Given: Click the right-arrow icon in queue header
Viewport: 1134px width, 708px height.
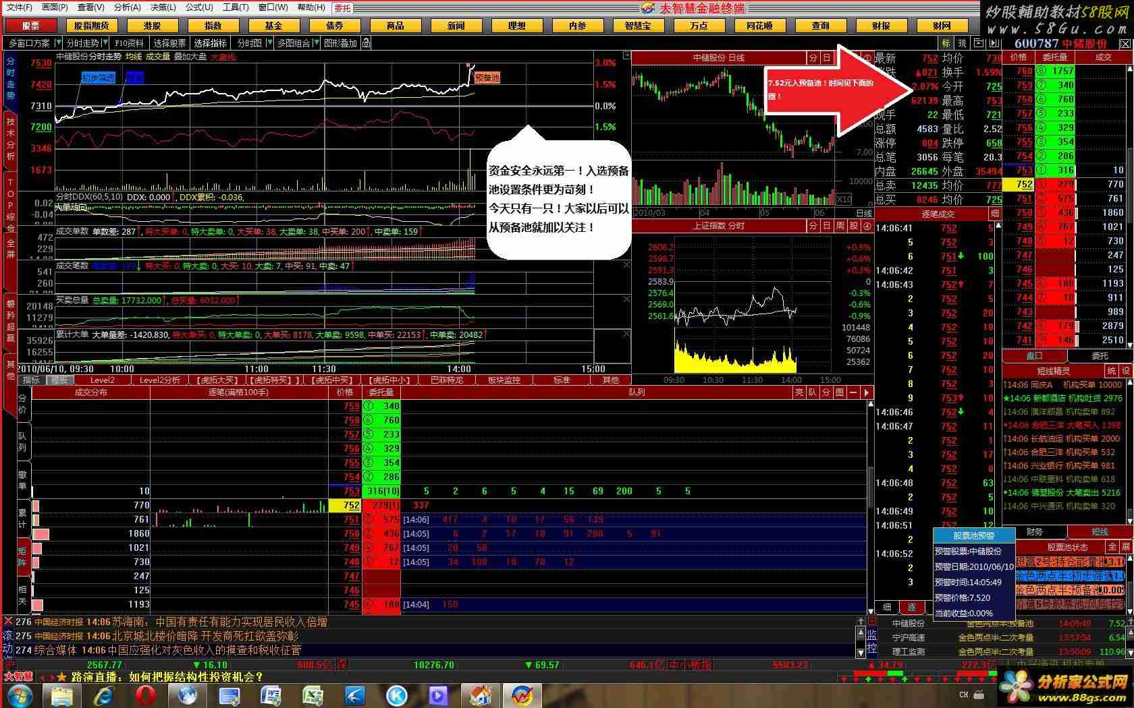Looking at the screenshot, I should 867,392.
